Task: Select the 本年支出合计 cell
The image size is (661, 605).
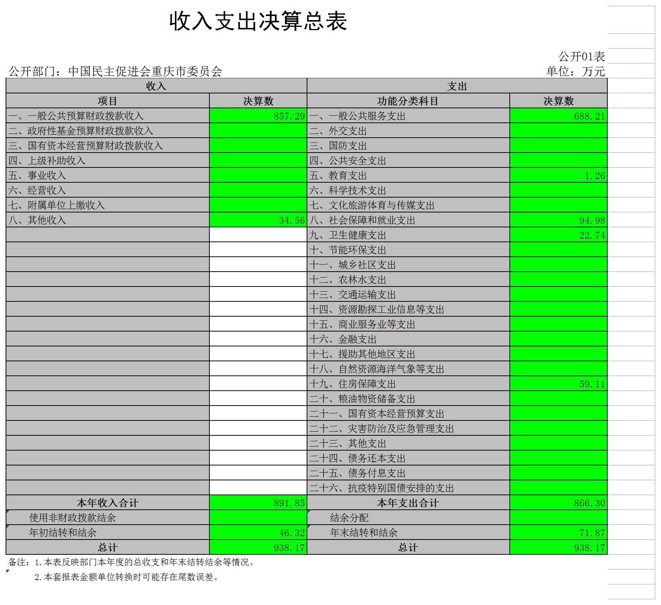Action: 408,503
